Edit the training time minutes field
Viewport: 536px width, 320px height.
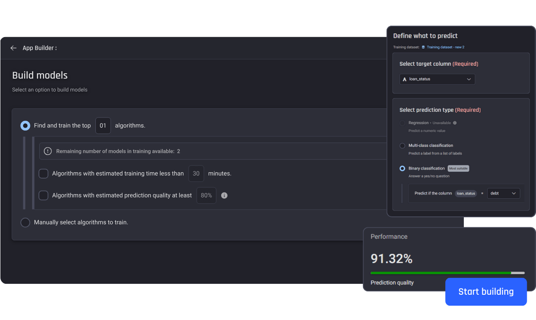point(196,173)
